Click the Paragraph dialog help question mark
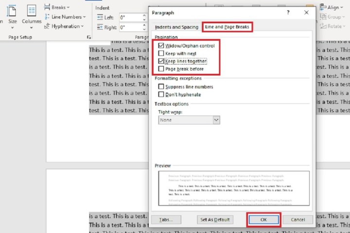Image resolution: width=350 pixels, height=233 pixels. (288, 13)
